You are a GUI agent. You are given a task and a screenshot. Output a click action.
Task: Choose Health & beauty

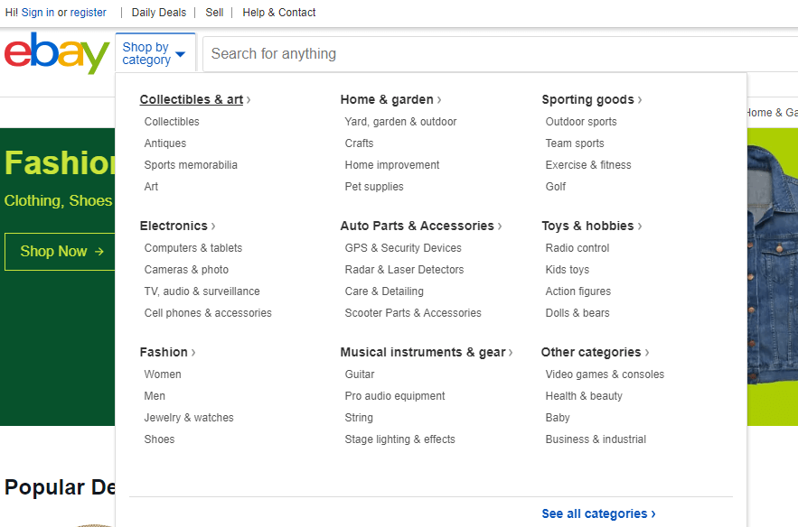pyautogui.click(x=584, y=396)
